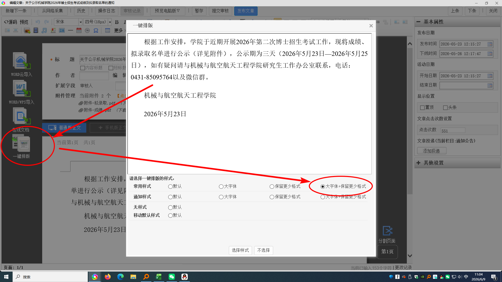Screen dimensions: 502x282
Task: Open the calendar picker beside 结束日期
Action: click(490, 85)
